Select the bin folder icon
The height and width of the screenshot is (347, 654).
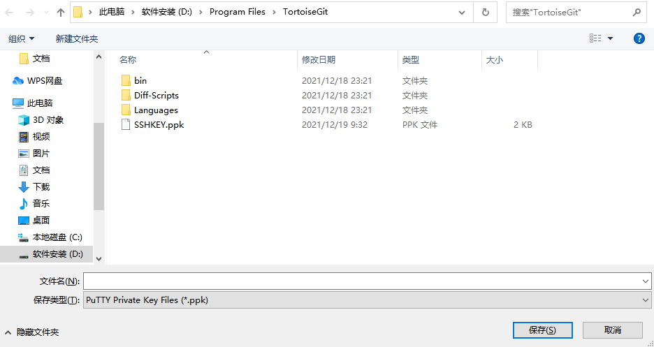[x=126, y=80]
